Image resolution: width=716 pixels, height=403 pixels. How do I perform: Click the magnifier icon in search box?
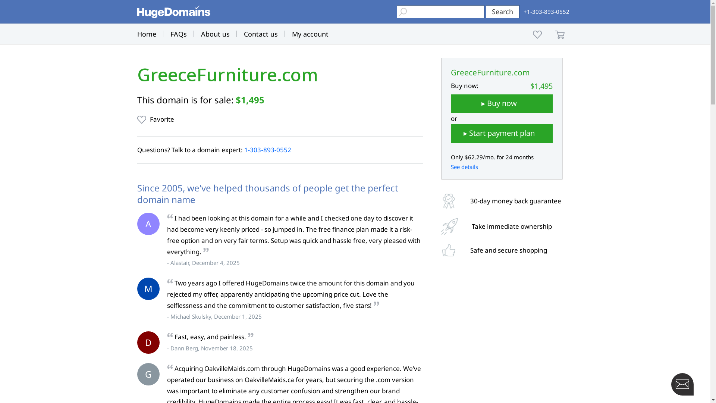(403, 12)
